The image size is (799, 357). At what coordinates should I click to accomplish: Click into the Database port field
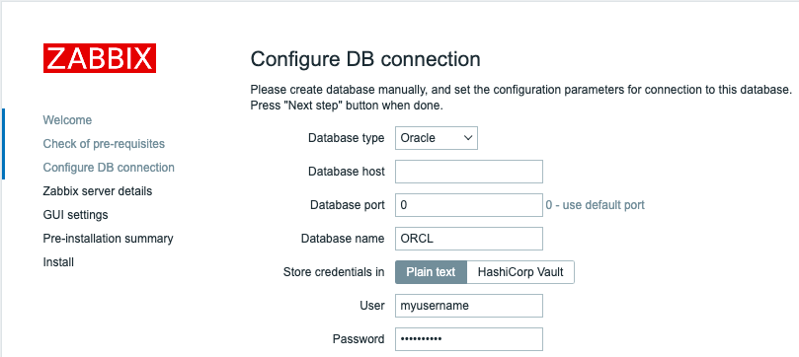tap(469, 205)
